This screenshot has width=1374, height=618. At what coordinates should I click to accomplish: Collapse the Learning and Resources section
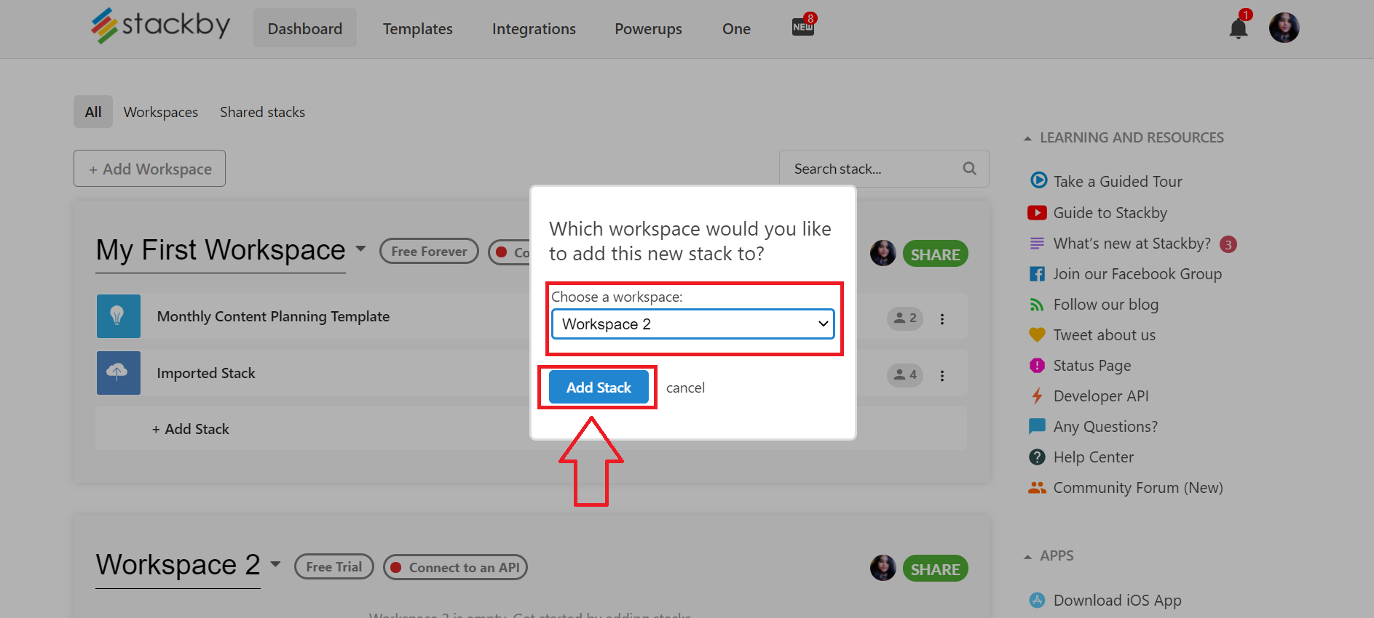(x=1027, y=138)
